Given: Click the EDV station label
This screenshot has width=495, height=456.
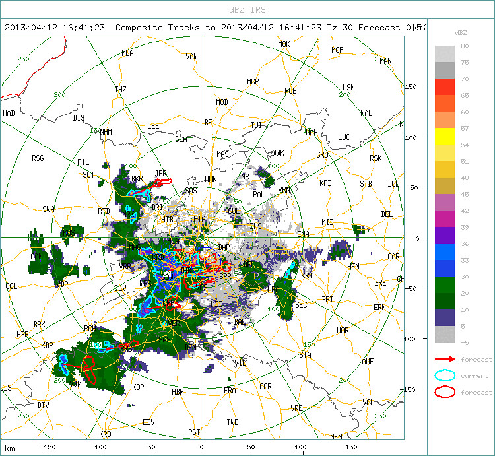Looking at the screenshot, I should (x=148, y=422).
